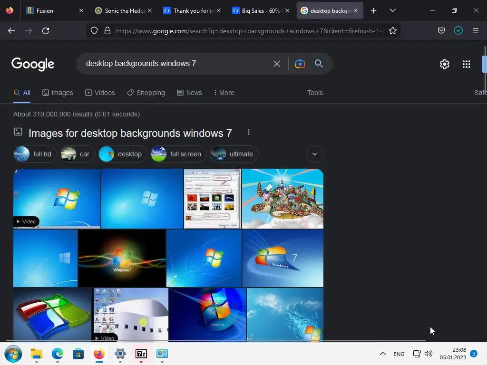Open a new tab with the plus button
Image resolution: width=487 pixels, height=365 pixels.
[x=373, y=11]
